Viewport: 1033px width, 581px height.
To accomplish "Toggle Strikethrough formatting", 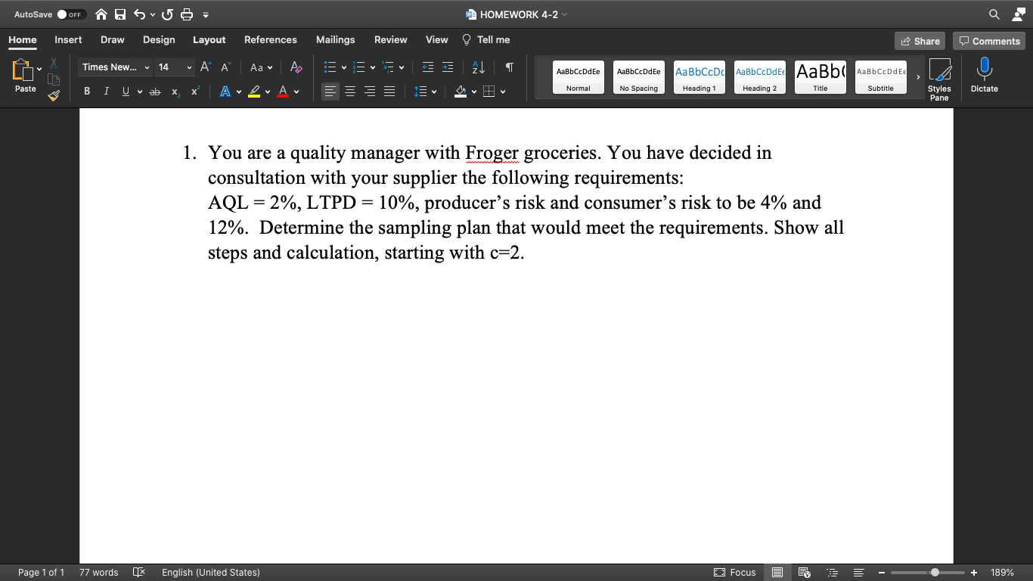I will [155, 92].
